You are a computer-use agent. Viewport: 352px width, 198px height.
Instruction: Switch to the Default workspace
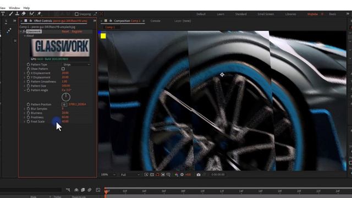pyautogui.click(x=201, y=14)
